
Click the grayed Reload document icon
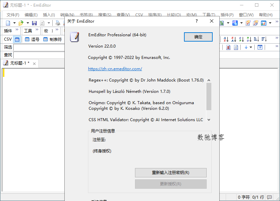click(42, 23)
